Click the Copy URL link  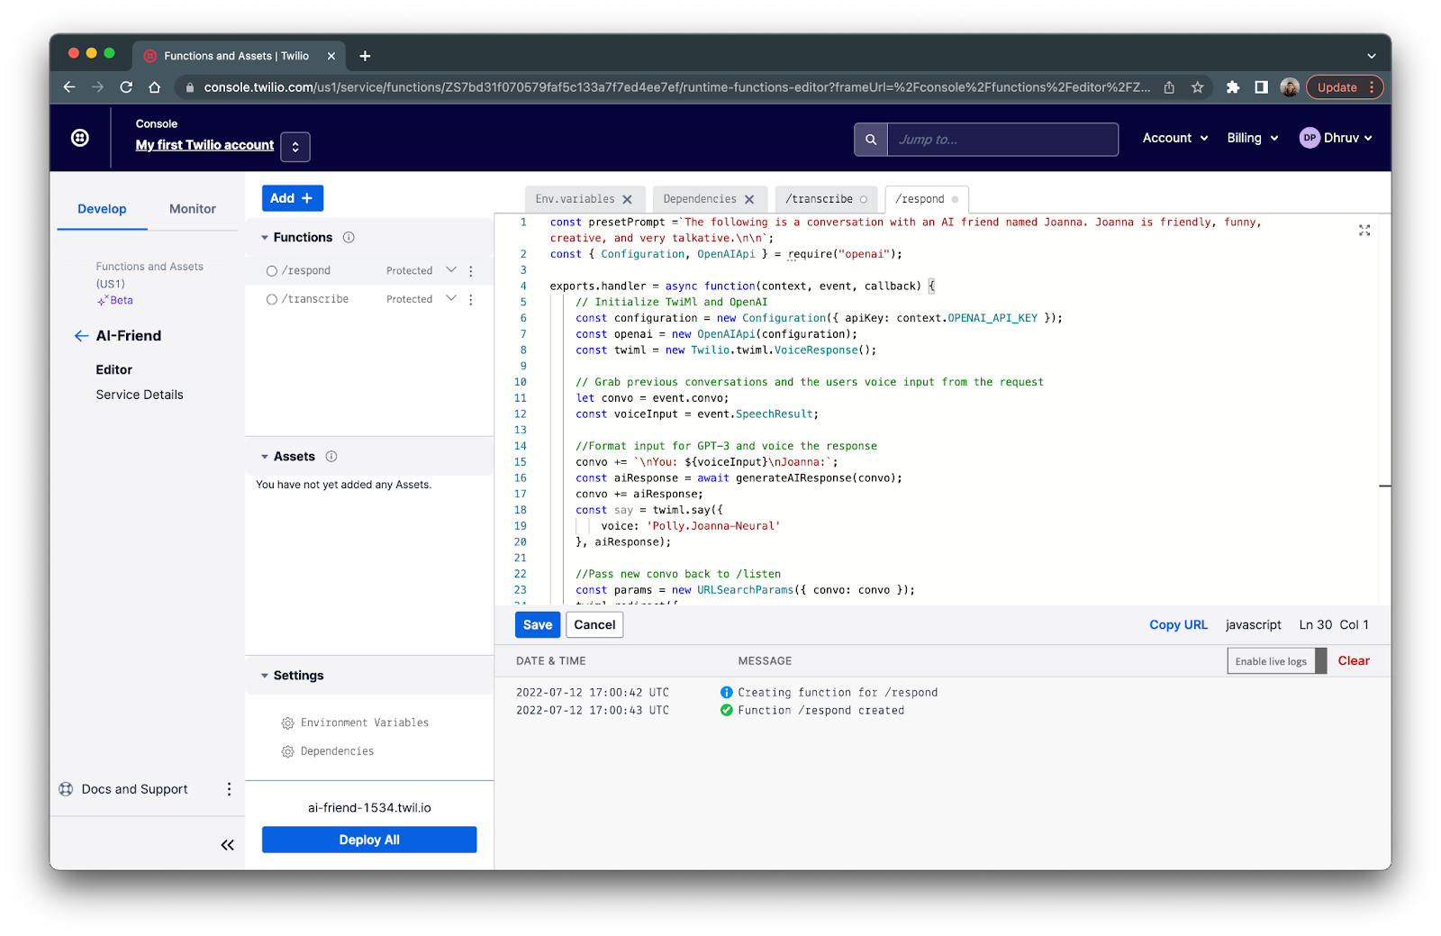pos(1178,625)
